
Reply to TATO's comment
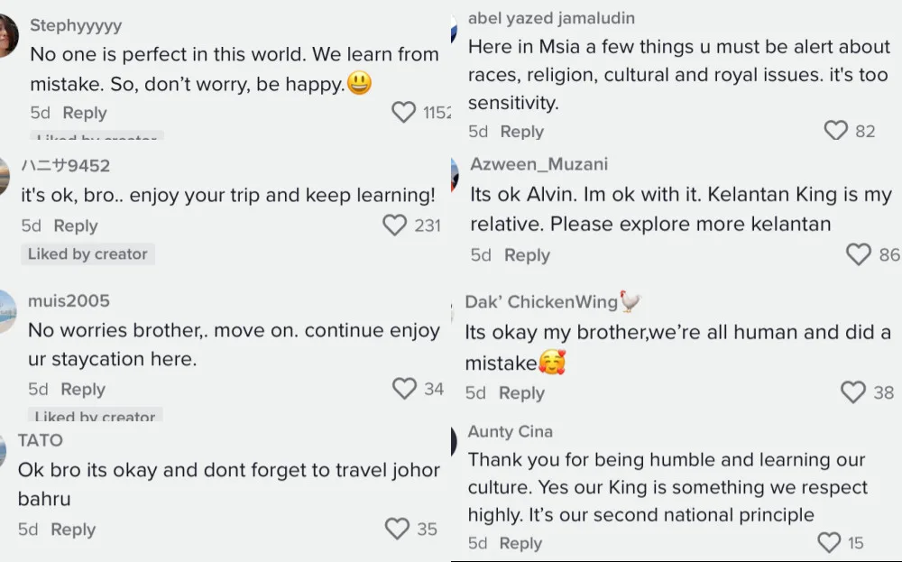coord(73,530)
